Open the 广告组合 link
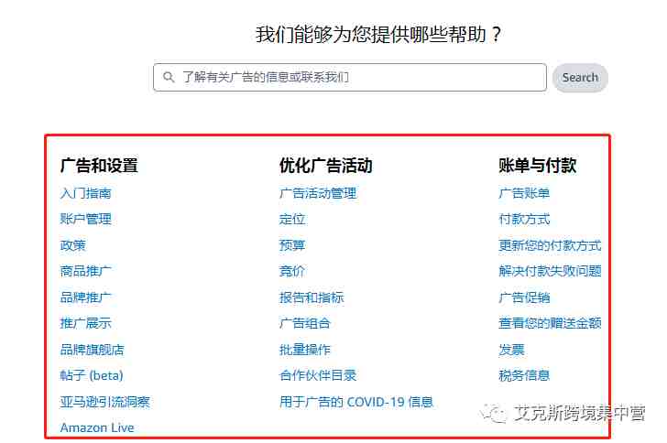Screen dimensions: 667x443 [305, 323]
